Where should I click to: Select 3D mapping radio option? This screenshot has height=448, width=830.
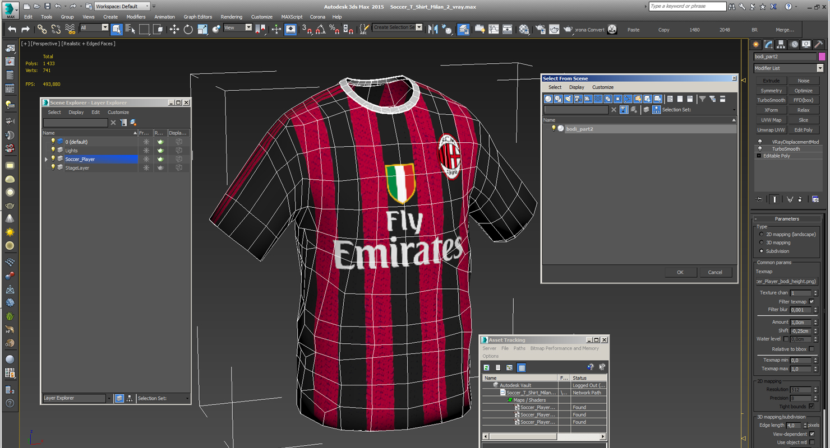pos(761,242)
